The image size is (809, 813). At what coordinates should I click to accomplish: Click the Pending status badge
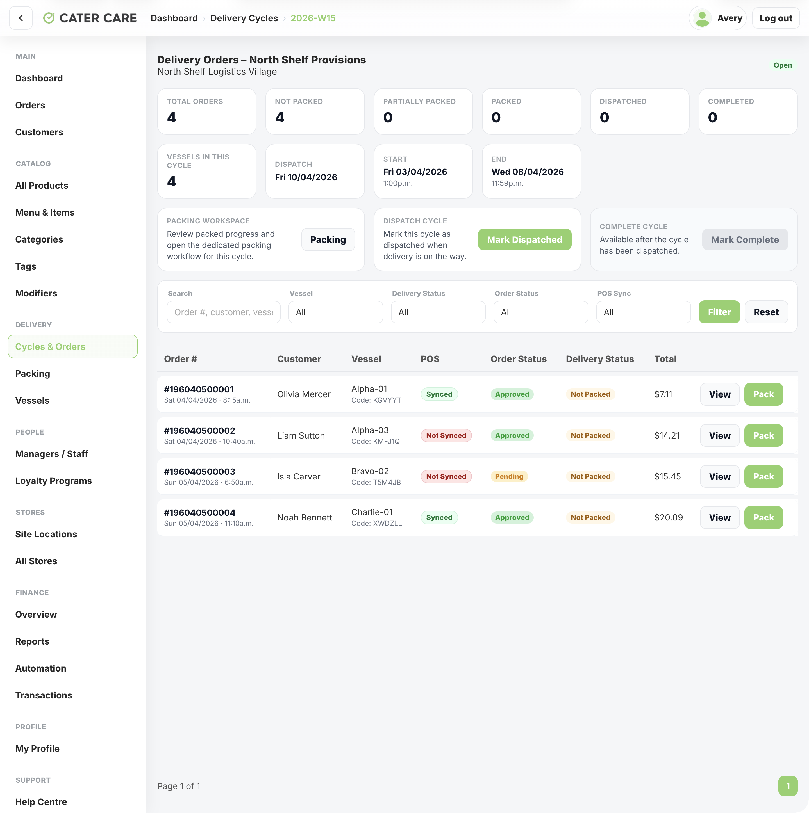click(509, 476)
